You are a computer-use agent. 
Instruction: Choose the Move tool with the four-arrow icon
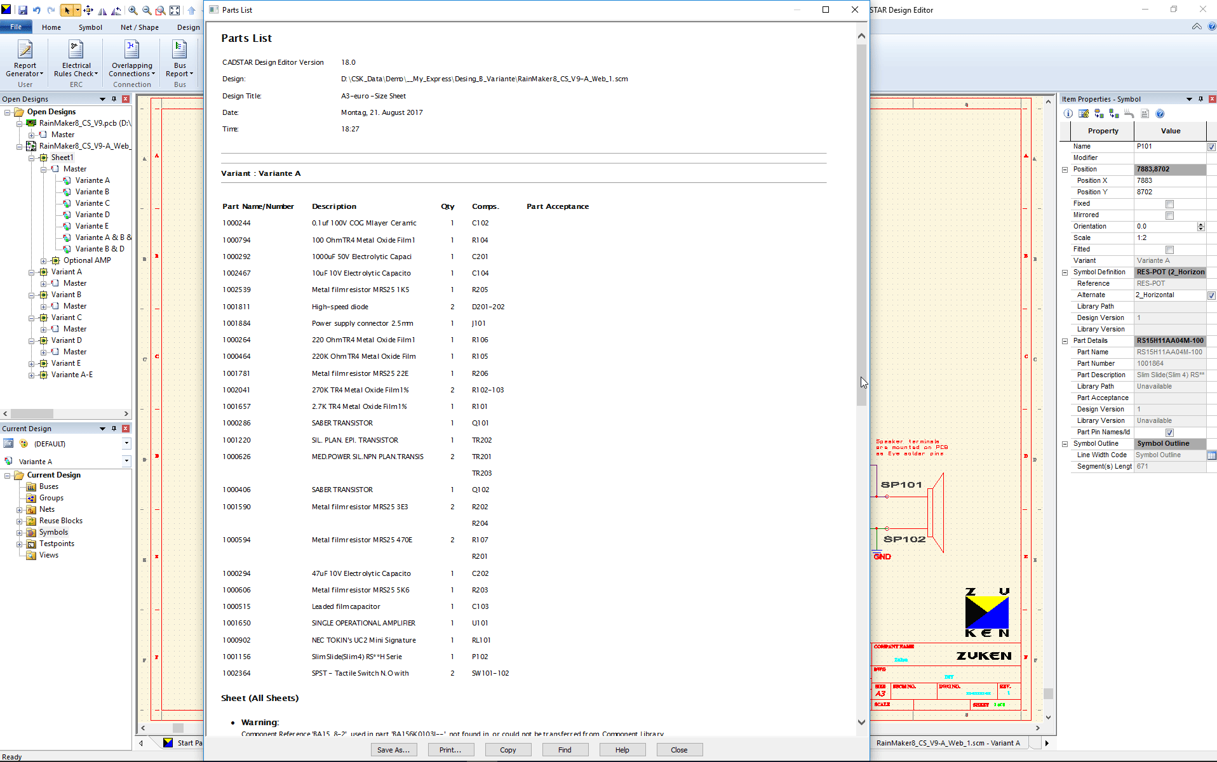tap(88, 10)
